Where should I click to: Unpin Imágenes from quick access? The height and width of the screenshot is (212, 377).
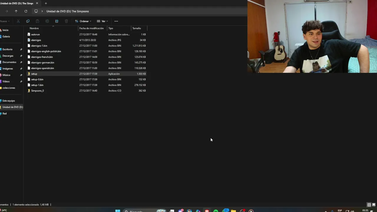(x=21, y=69)
